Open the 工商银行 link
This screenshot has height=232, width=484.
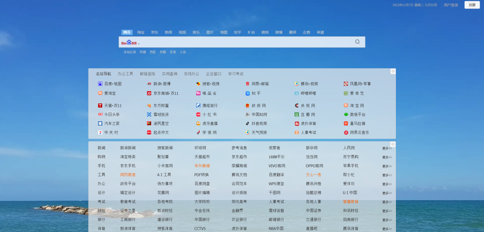click(x=128, y=219)
